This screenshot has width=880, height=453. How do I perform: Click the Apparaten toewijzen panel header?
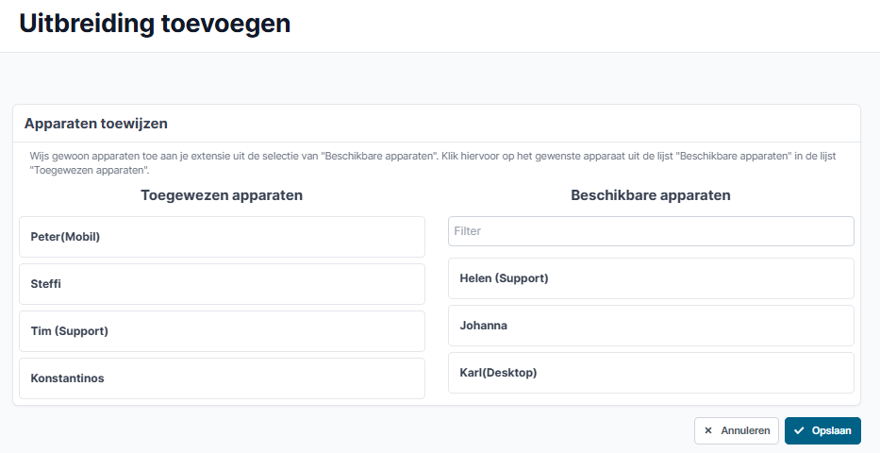96,124
